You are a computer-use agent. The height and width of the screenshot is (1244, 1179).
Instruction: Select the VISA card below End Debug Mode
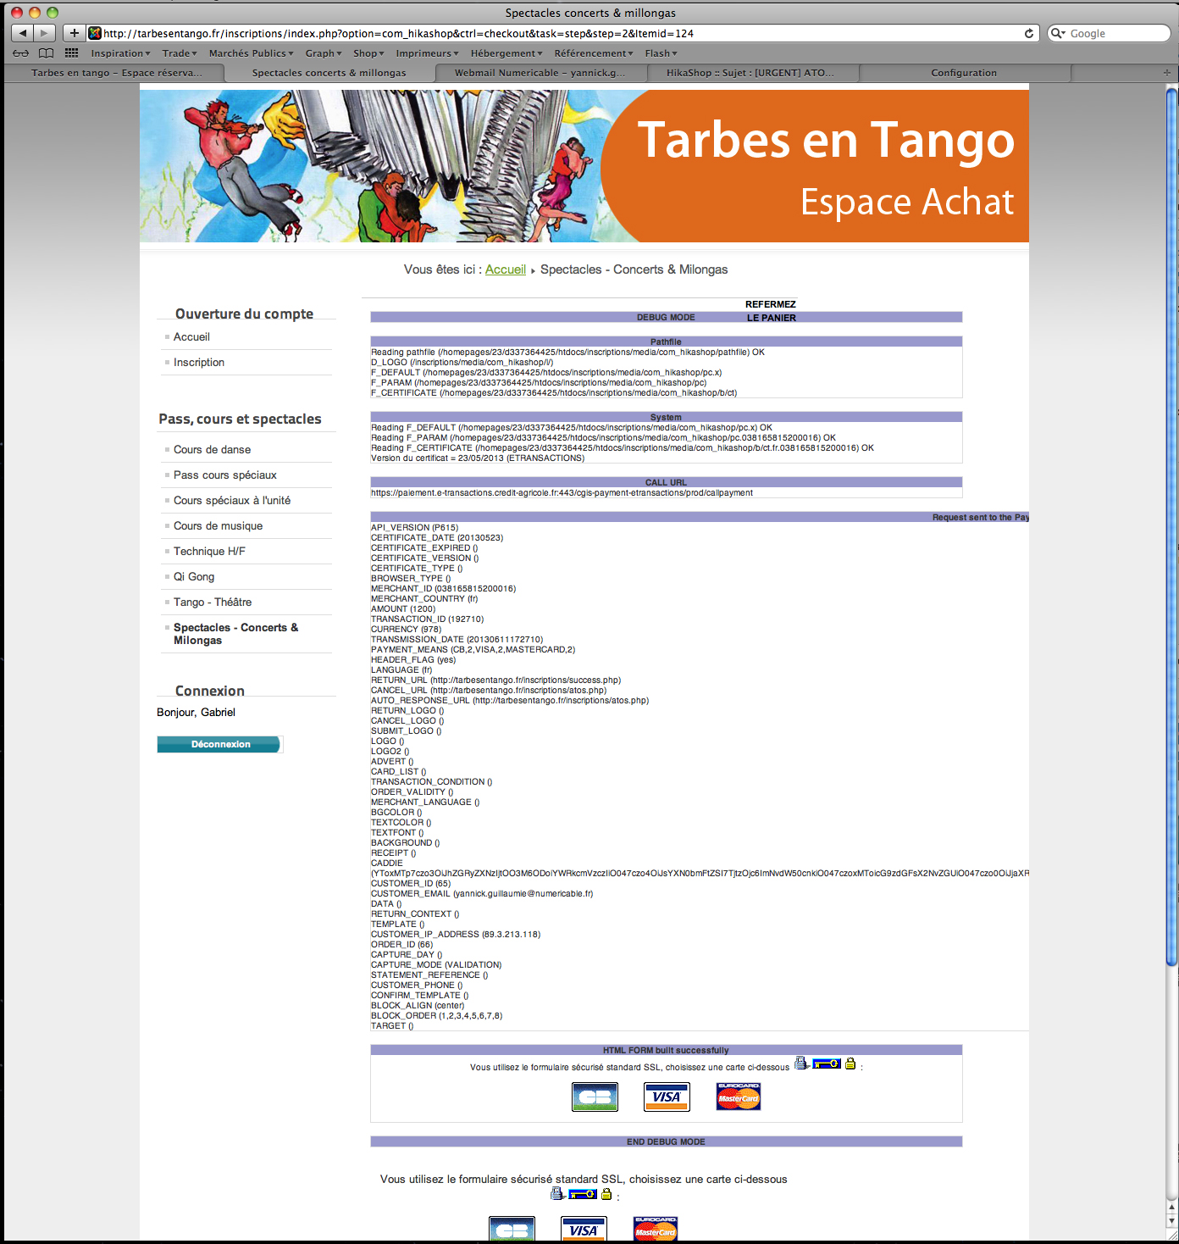(584, 1230)
